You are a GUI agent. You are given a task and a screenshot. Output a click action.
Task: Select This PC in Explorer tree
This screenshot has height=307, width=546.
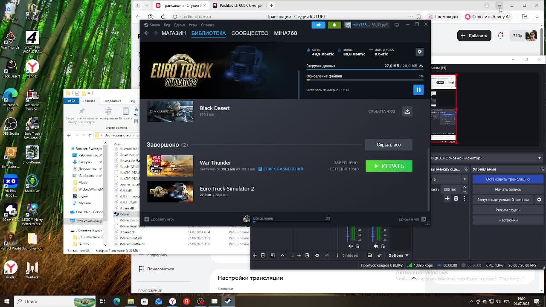pos(86,221)
